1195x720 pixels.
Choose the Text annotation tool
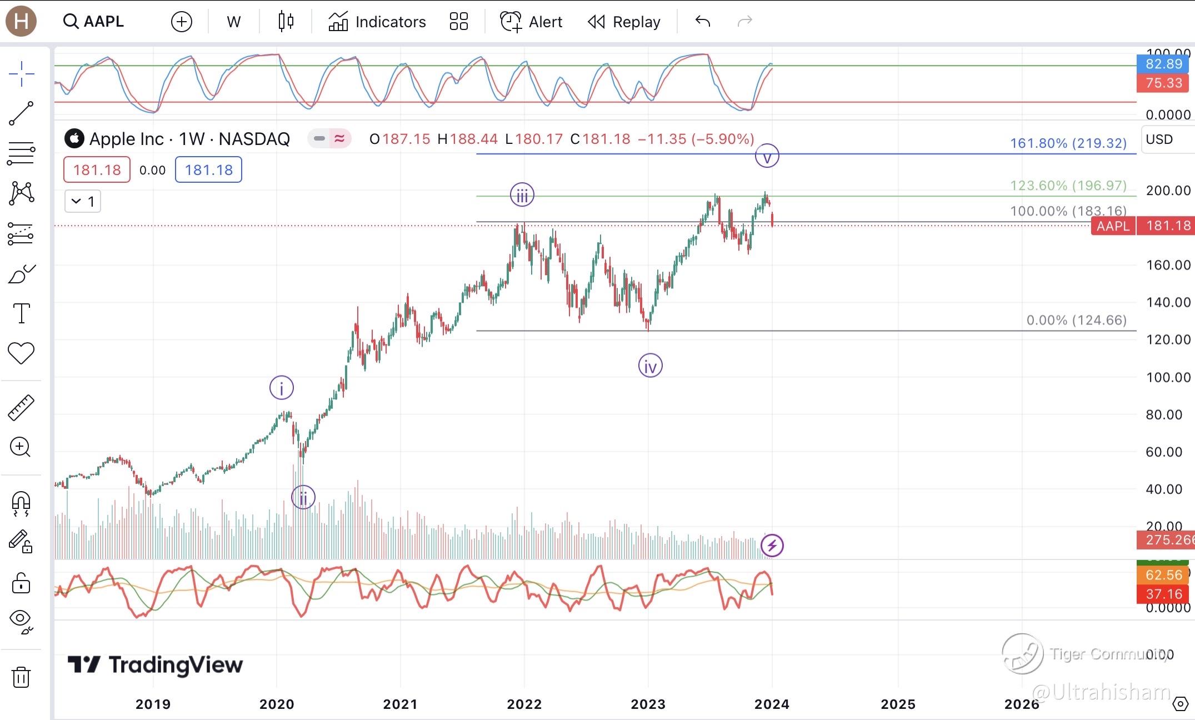pos(21,313)
